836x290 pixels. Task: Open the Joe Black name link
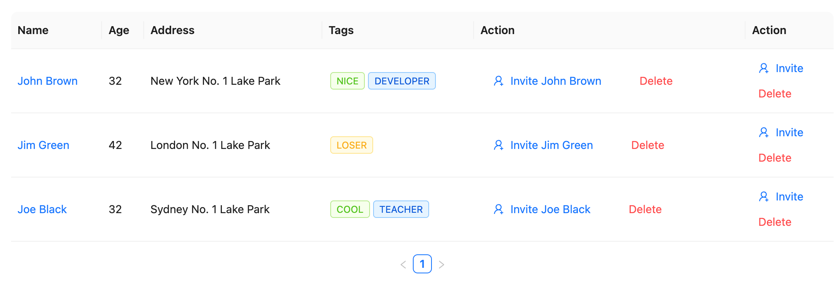click(42, 209)
